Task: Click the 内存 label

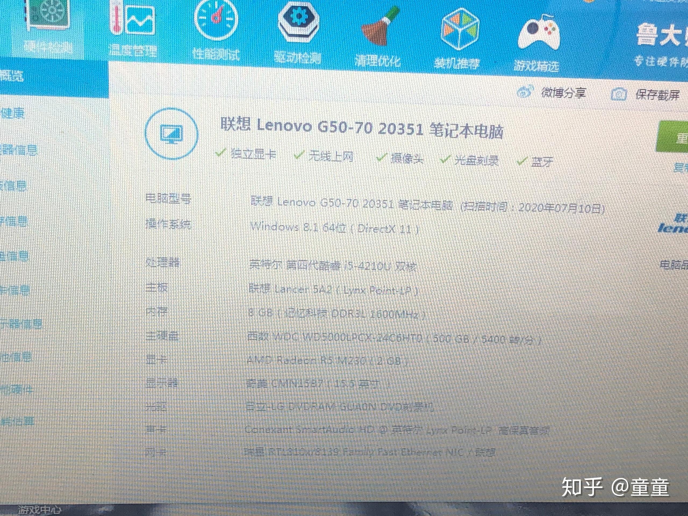Action: click(x=156, y=312)
